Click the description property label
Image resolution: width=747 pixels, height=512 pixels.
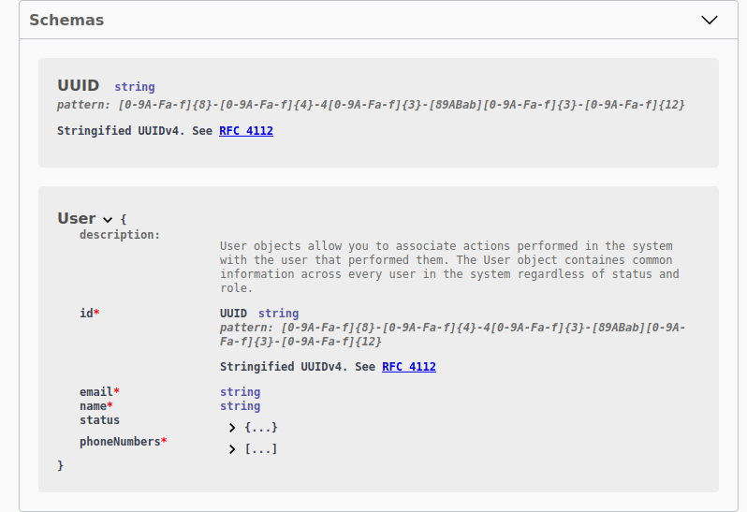pyautogui.click(x=120, y=235)
